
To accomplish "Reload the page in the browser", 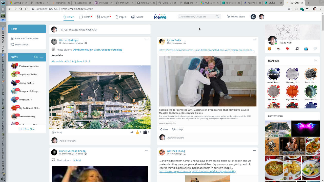I will pos(21,9).
